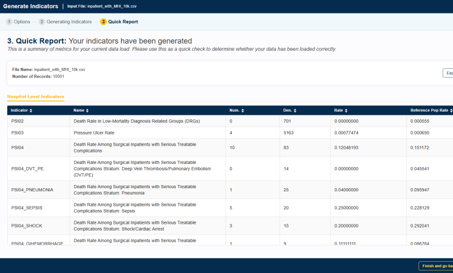Click step 1 Options circle
This screenshot has height=273, width=453.
click(9, 22)
